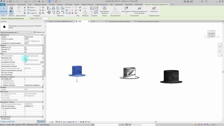Click the Cut clipboard scissors icon
The width and height of the screenshot is (224, 126).
tap(25, 7)
